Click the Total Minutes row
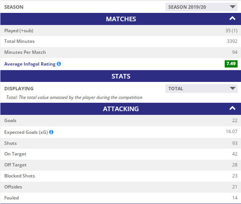Viewport: 241px width, 204px height. click(121, 41)
